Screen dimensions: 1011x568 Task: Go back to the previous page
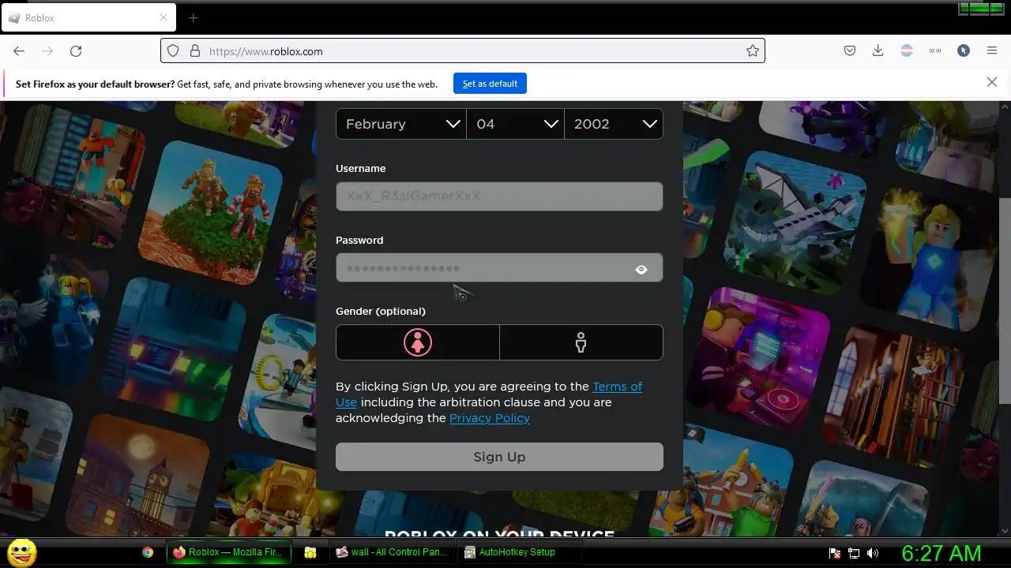(x=19, y=50)
